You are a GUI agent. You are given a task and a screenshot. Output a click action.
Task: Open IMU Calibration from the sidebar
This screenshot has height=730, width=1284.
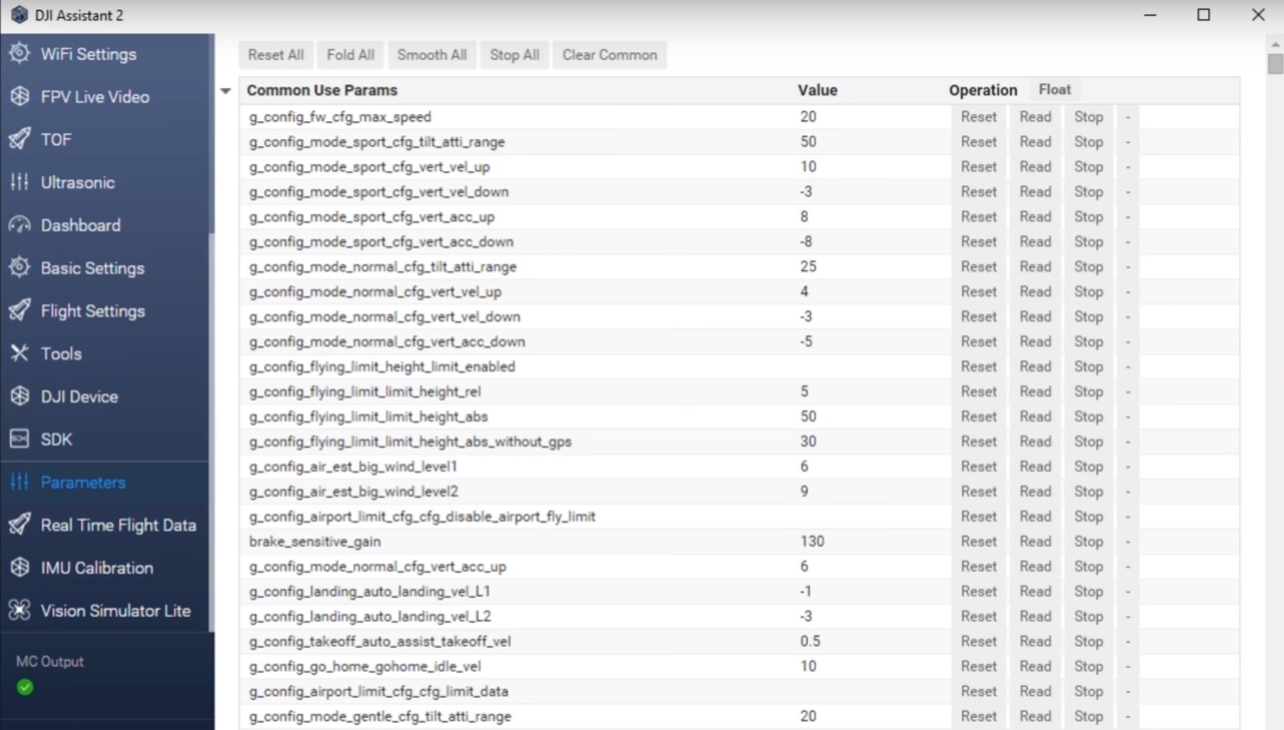[97, 567]
